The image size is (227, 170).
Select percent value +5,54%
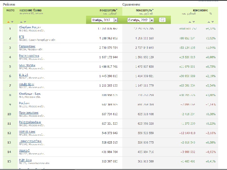211,86
